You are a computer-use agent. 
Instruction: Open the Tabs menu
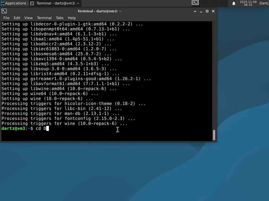coord(60,18)
